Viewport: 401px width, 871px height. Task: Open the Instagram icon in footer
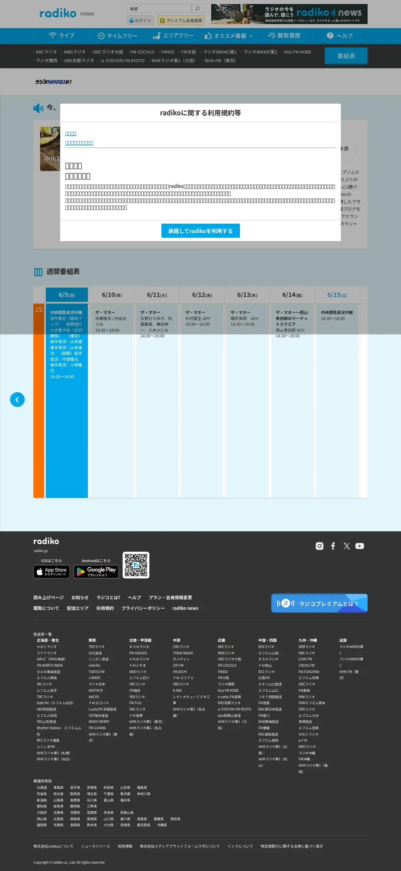tap(319, 546)
